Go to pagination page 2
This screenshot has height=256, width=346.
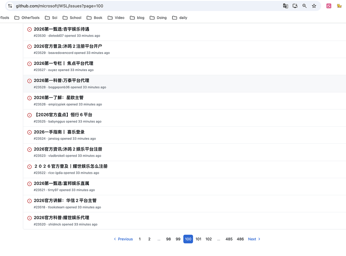(x=150, y=239)
